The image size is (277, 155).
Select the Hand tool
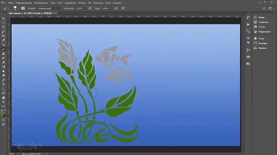pos(3,98)
